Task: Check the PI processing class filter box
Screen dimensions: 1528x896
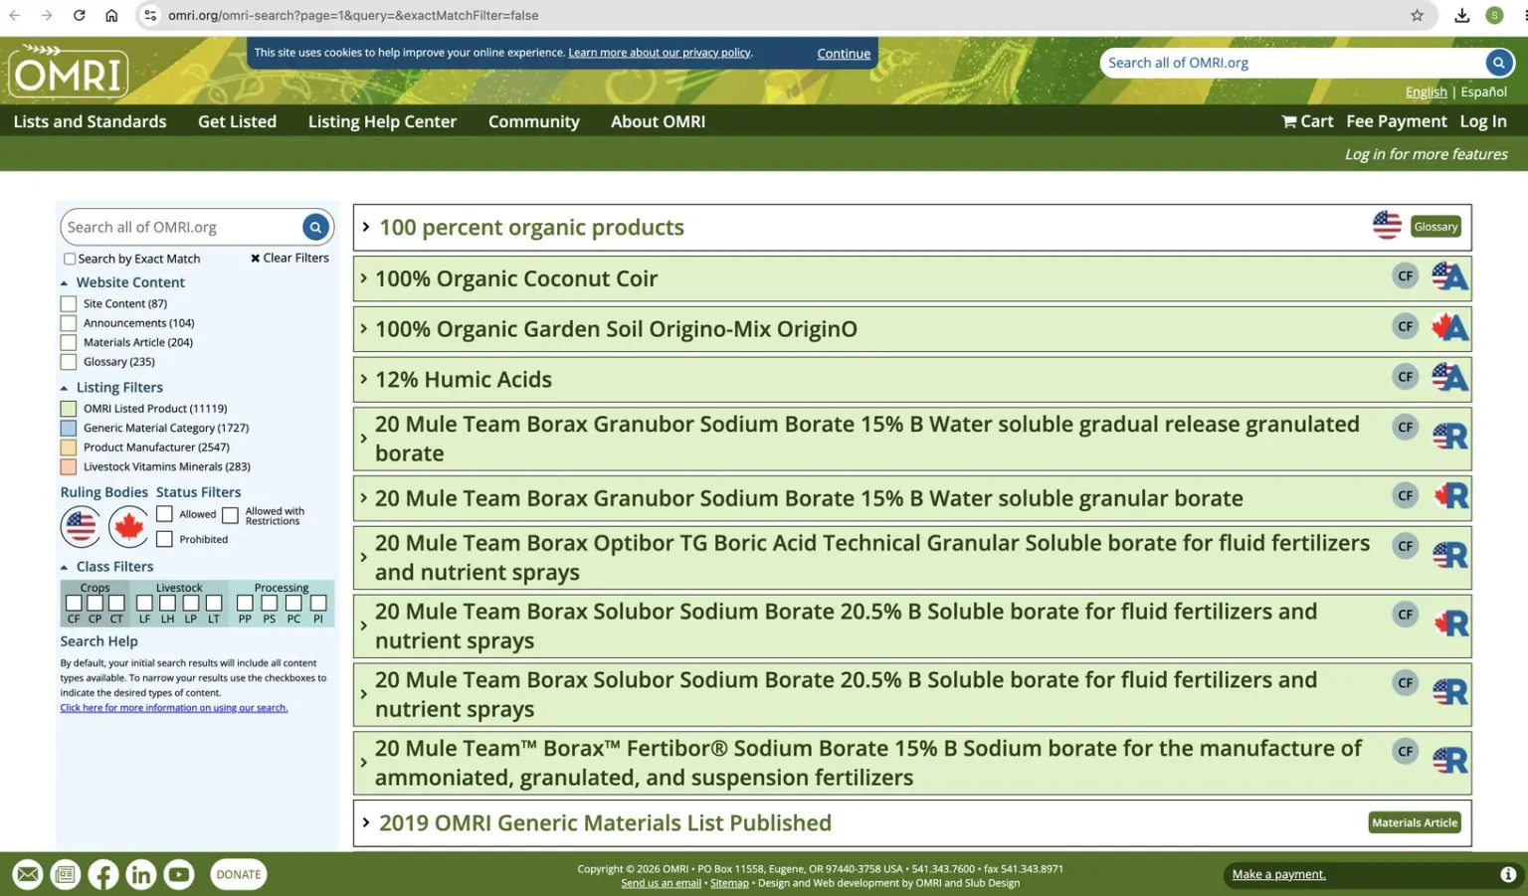Action: 318,603
